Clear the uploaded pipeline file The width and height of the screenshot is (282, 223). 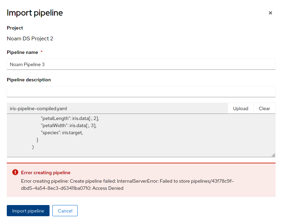264,108
